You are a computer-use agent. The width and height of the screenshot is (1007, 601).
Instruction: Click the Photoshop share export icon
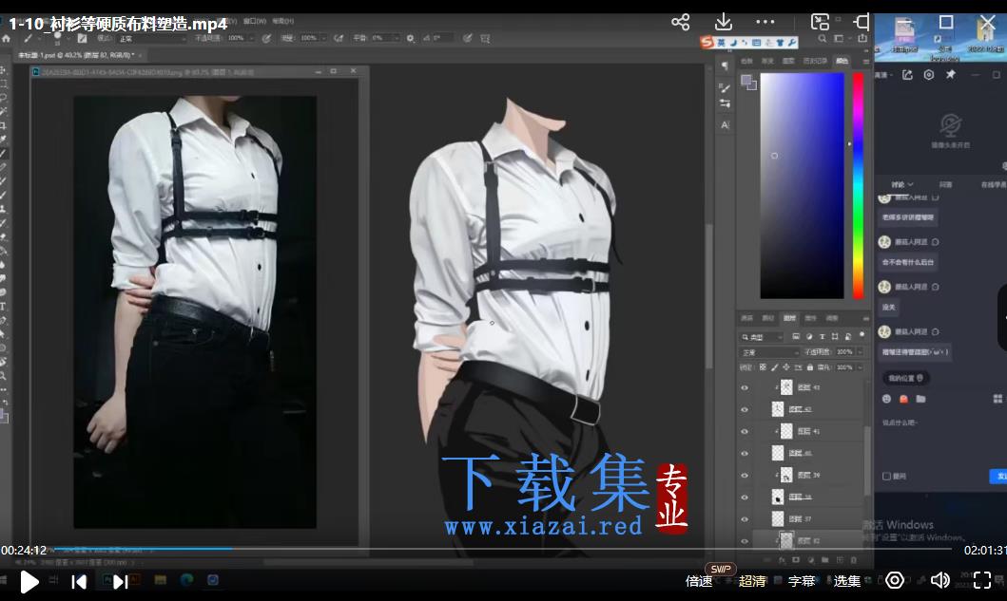tap(862, 39)
